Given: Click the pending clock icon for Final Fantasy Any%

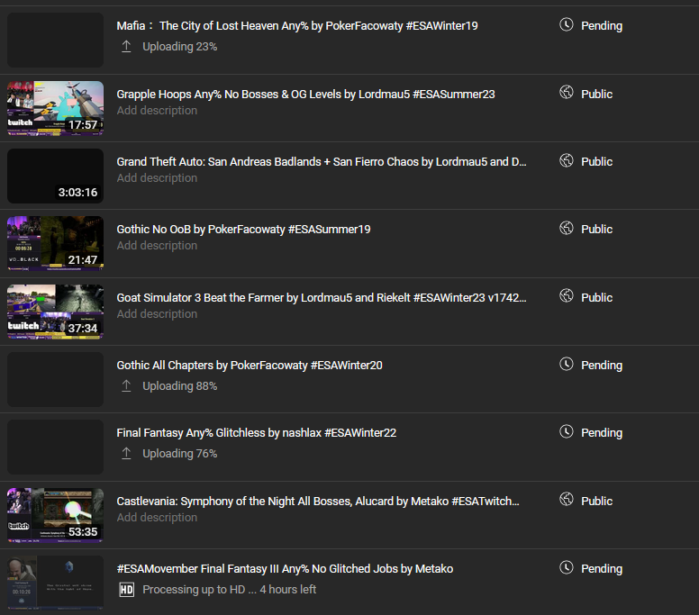Looking at the screenshot, I should (567, 431).
